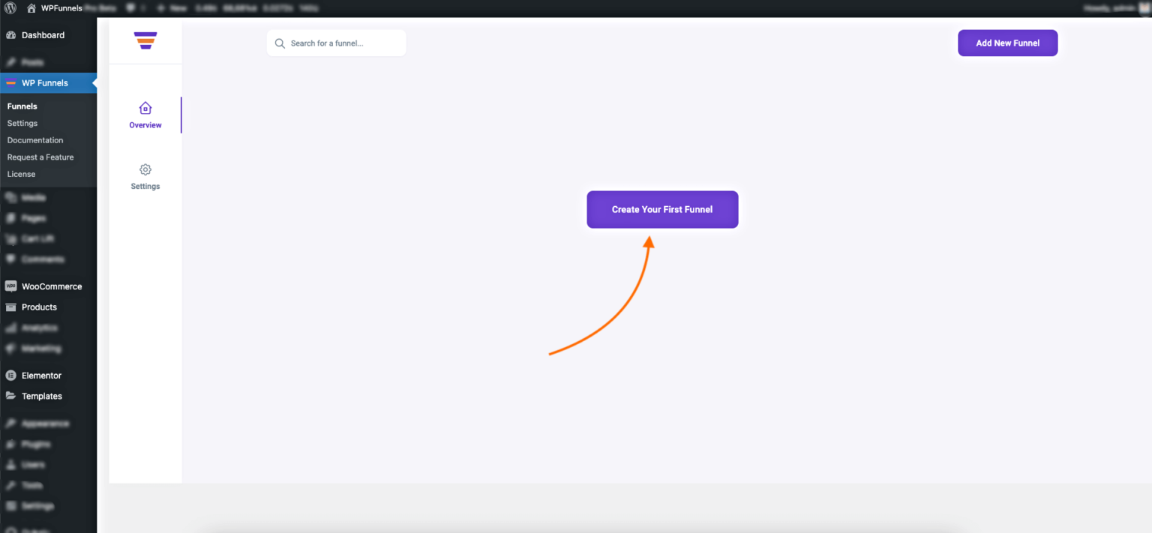Click inside the funnel search field
This screenshot has width=1152, height=533.
336,43
